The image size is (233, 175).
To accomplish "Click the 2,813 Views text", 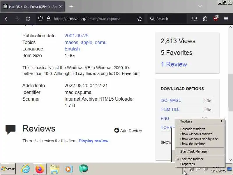I will coord(178,41).
